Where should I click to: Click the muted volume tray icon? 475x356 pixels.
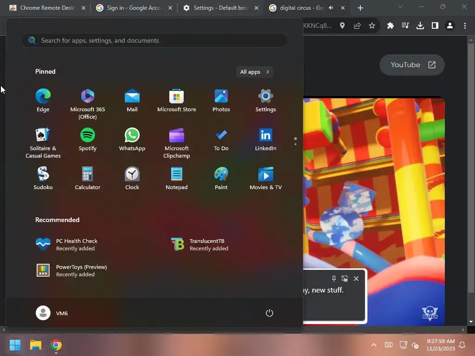415,345
